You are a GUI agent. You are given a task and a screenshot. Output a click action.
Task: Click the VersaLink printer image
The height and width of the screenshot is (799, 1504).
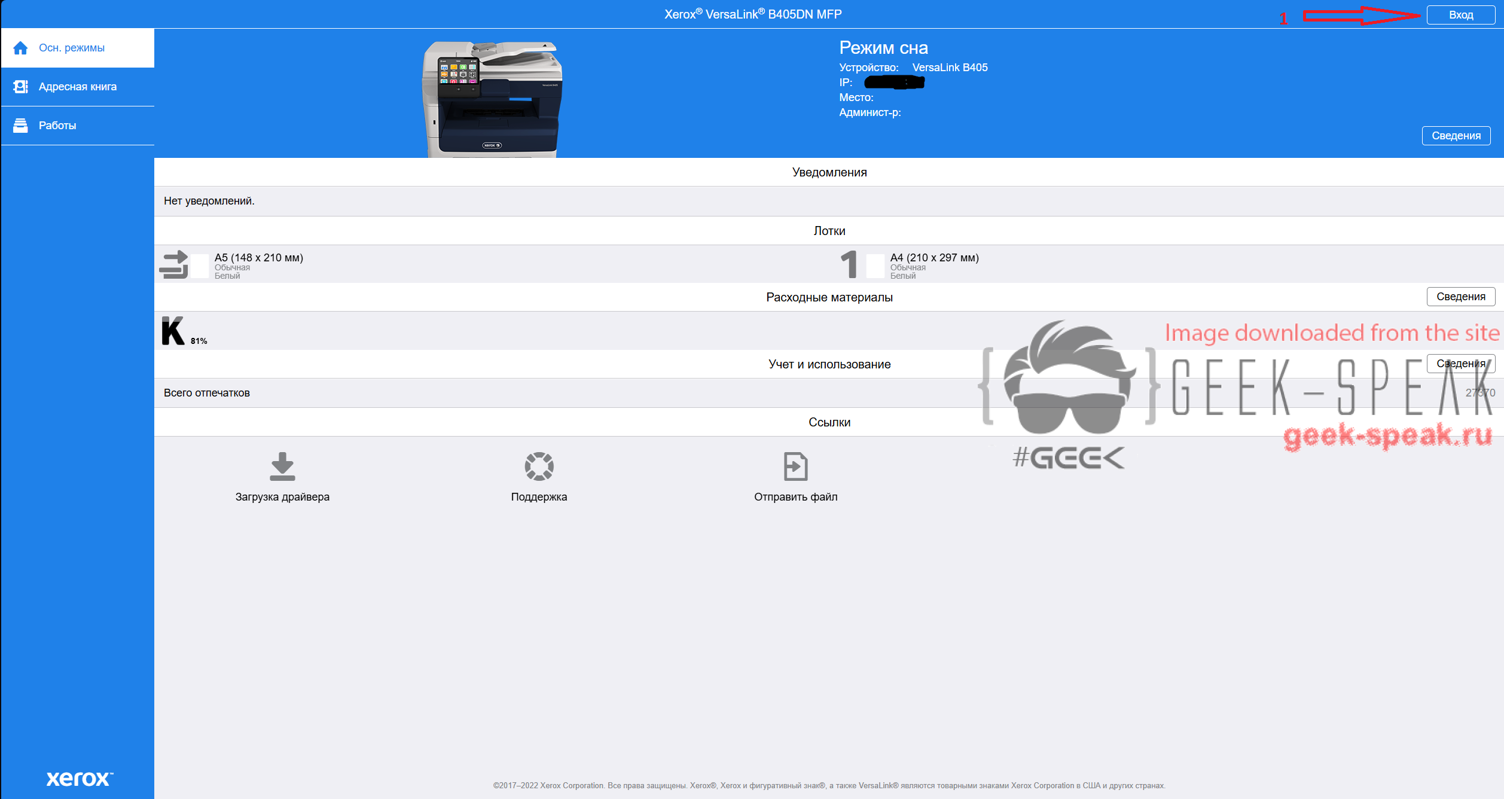pyautogui.click(x=492, y=99)
